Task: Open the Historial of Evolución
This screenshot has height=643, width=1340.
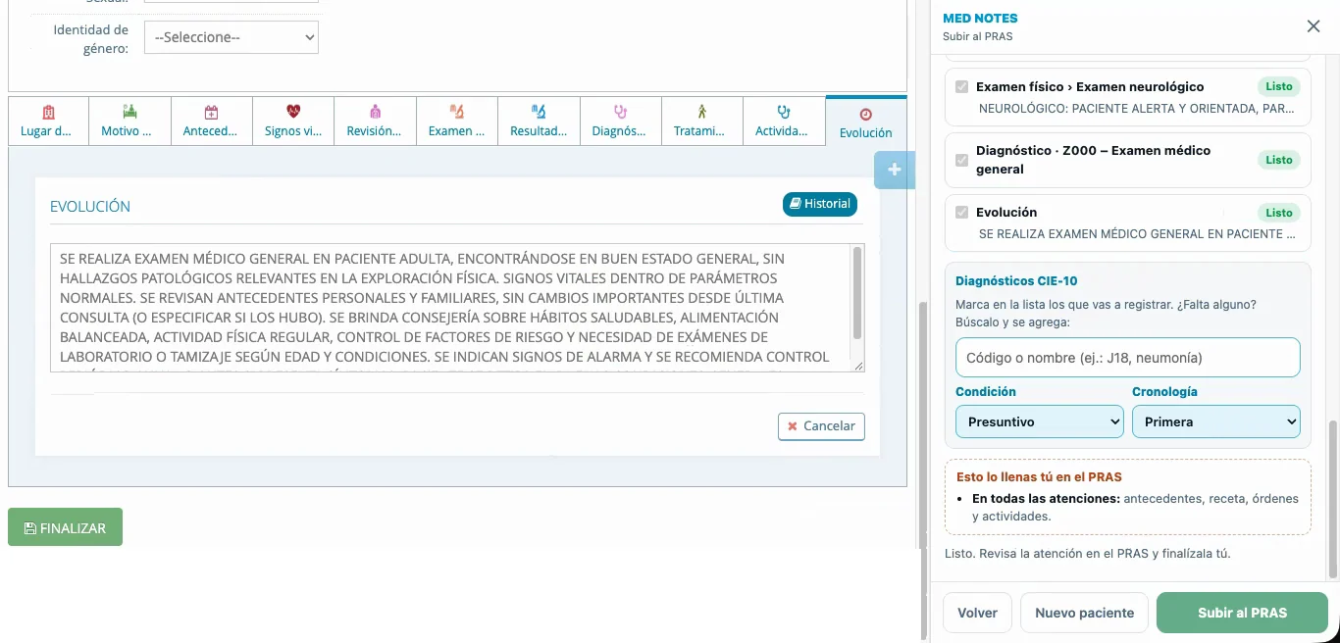Action: click(820, 204)
